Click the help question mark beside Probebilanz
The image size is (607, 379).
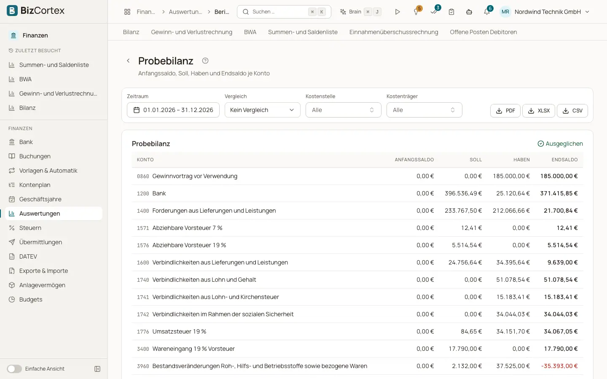tap(205, 61)
